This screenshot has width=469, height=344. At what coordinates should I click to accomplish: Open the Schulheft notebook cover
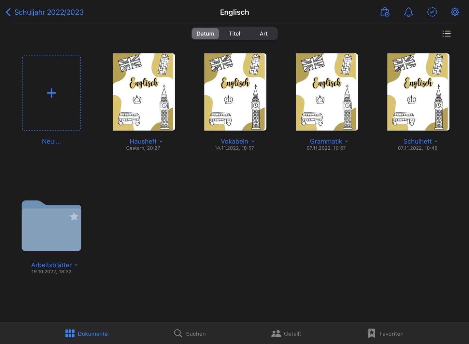(x=418, y=92)
